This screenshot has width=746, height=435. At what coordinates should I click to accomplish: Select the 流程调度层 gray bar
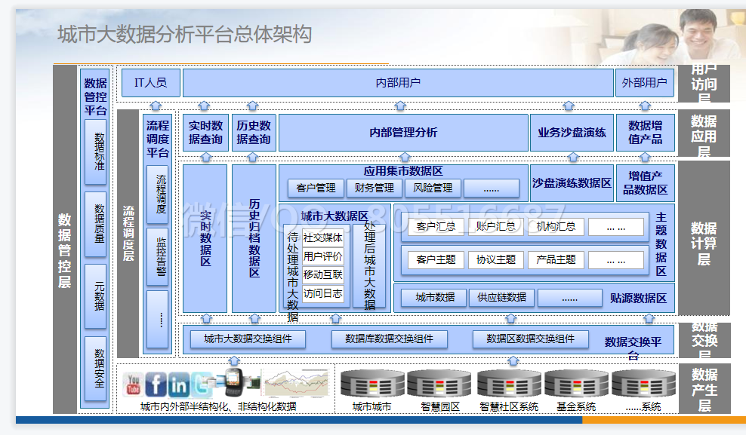(128, 234)
